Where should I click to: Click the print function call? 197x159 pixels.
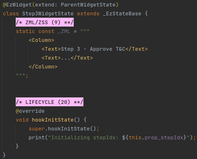click(x=37, y=138)
